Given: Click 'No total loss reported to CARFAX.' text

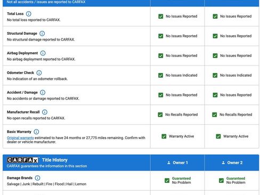Looking at the screenshot, I should [x=34, y=20].
